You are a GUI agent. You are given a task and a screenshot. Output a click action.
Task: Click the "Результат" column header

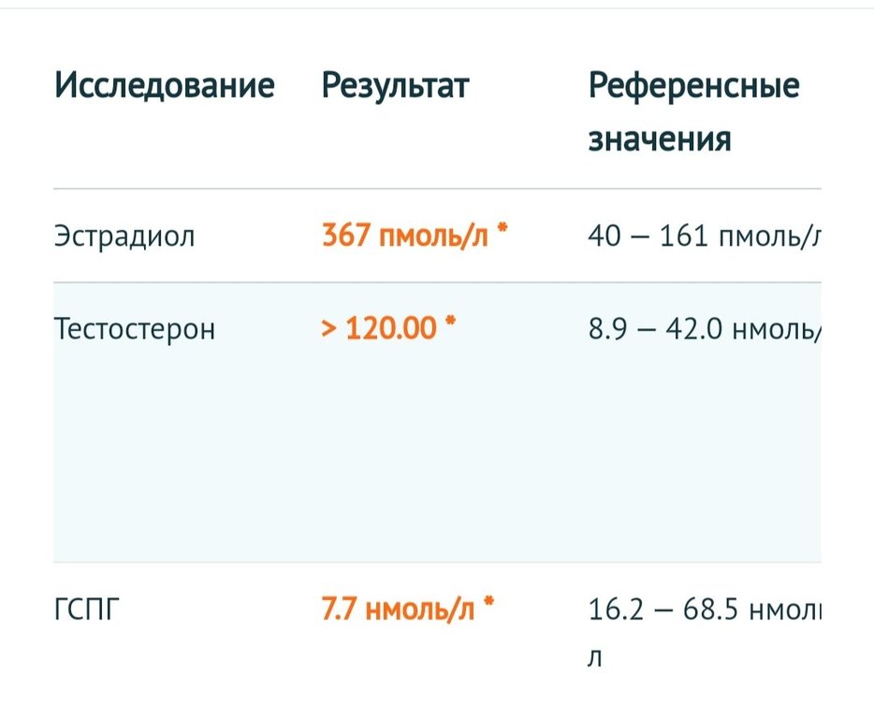coord(395,86)
